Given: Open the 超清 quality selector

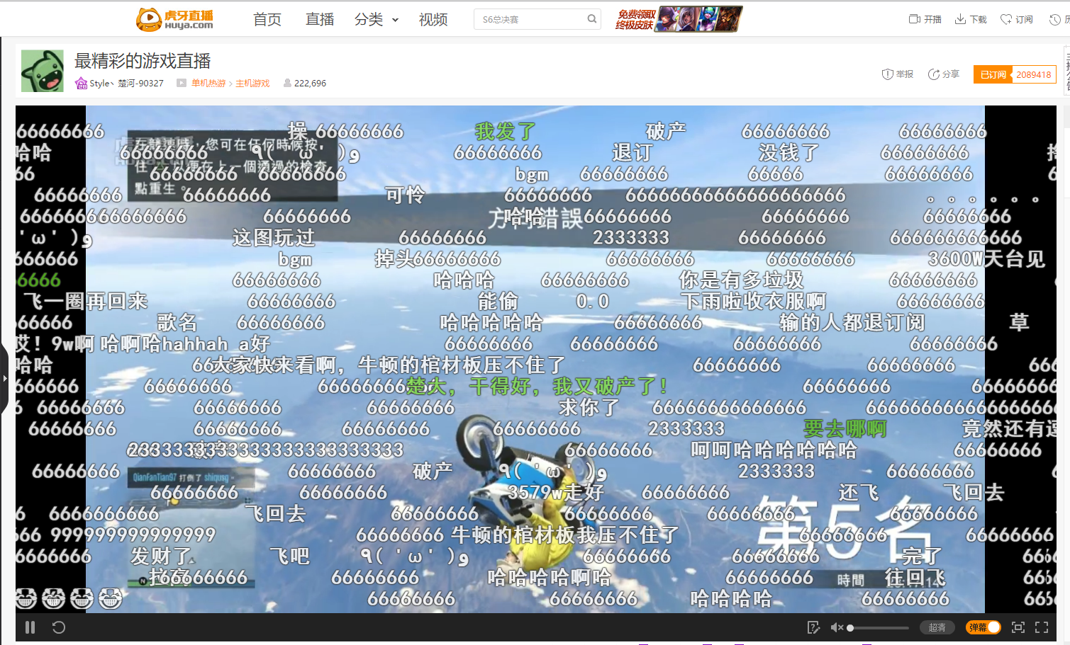Looking at the screenshot, I should click(937, 627).
